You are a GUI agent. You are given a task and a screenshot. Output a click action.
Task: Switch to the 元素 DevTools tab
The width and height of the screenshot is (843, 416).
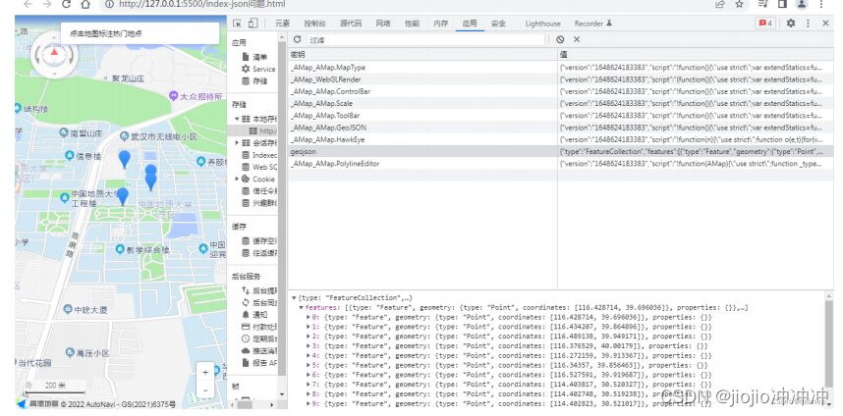coord(282,24)
